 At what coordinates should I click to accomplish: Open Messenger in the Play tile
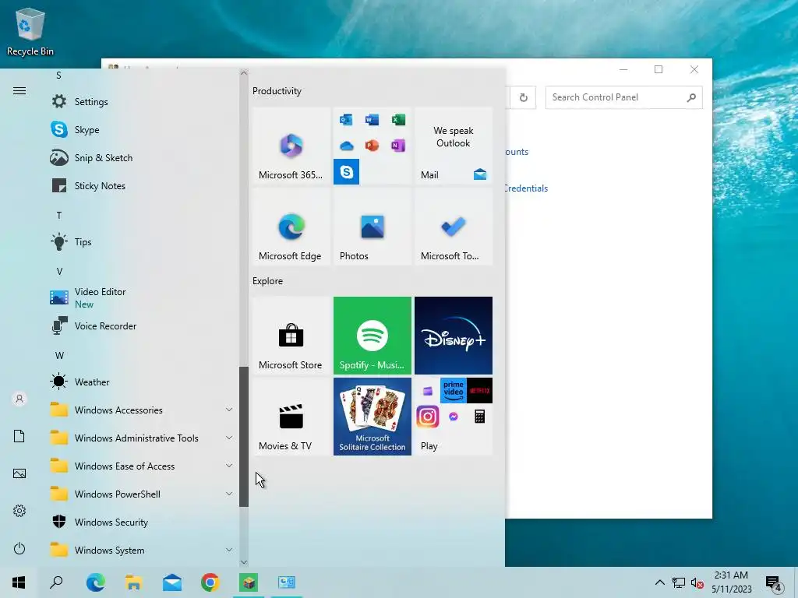454,417
